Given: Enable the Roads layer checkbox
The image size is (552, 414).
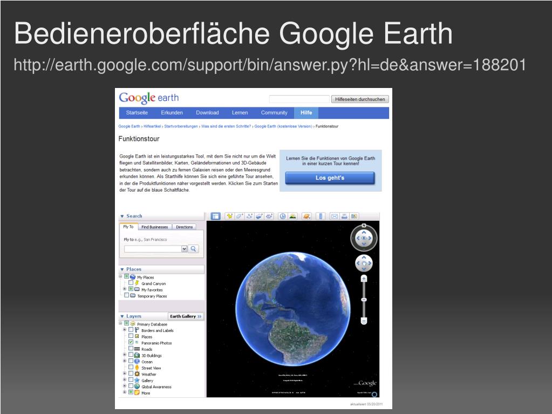Looking at the screenshot, I should [x=131, y=349].
